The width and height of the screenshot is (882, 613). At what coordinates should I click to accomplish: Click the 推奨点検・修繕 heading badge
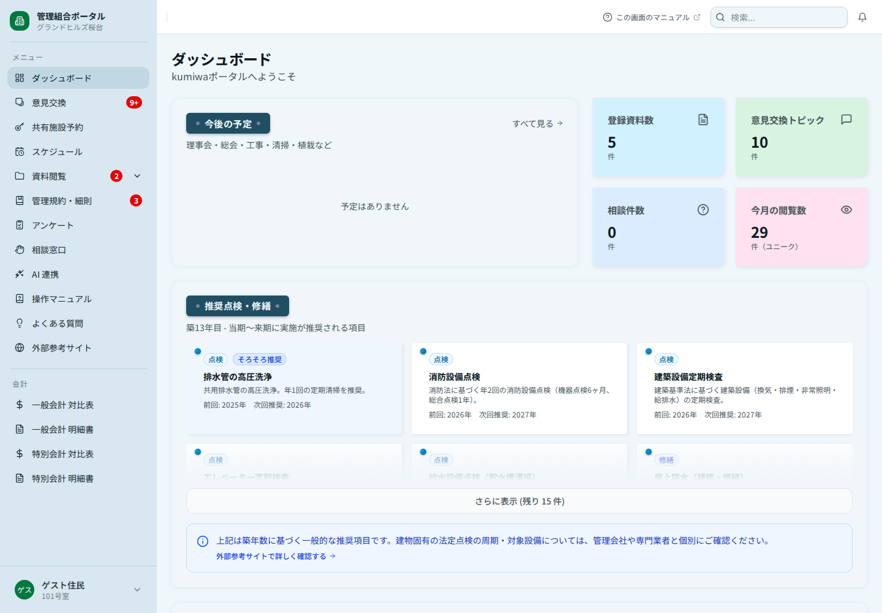point(238,306)
